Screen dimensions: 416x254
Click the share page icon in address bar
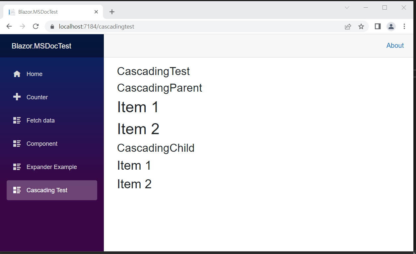pyautogui.click(x=348, y=27)
